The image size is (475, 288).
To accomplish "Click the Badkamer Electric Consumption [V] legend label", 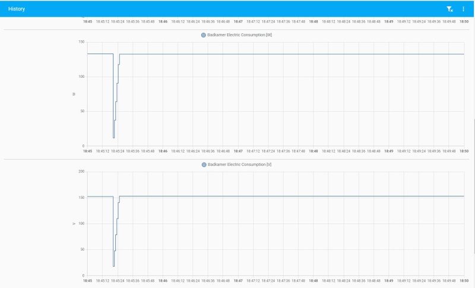I will (239, 164).
